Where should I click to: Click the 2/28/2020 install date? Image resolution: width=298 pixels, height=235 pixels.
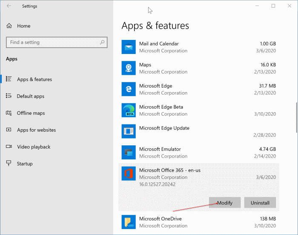pos(264,135)
